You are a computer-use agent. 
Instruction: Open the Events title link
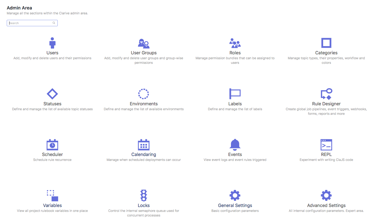tap(235, 154)
